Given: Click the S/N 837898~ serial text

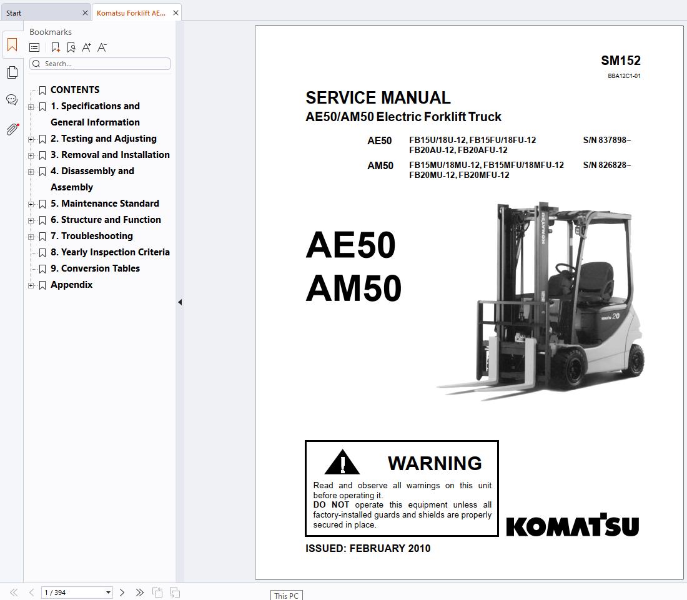Looking at the screenshot, I should point(607,140).
